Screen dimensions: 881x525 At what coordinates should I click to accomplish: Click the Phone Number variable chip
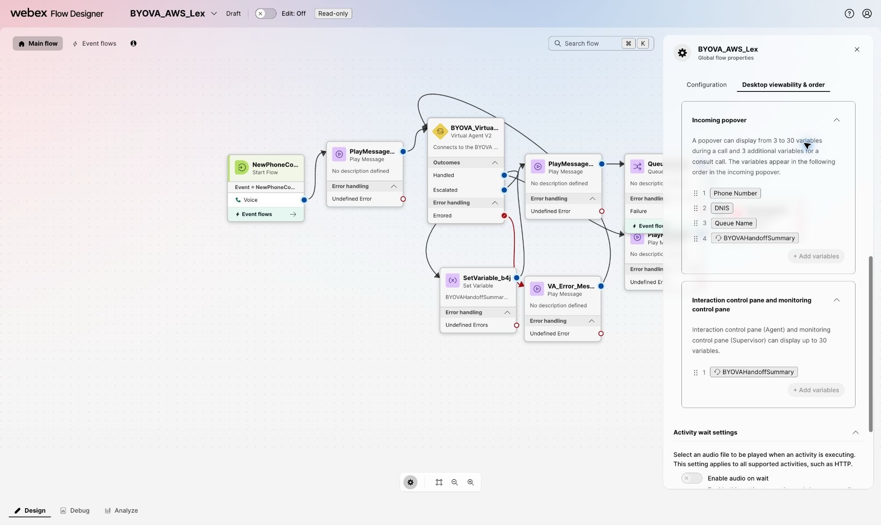point(735,193)
